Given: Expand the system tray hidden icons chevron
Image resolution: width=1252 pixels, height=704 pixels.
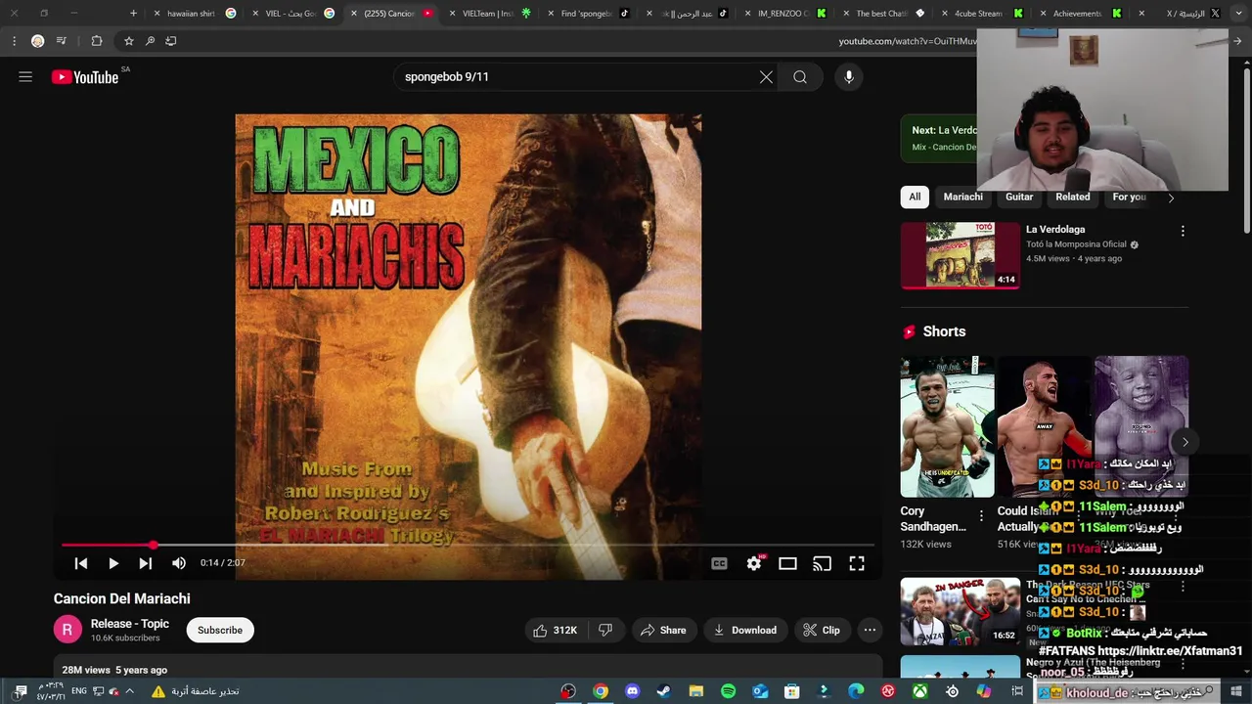Looking at the screenshot, I should (x=129, y=691).
